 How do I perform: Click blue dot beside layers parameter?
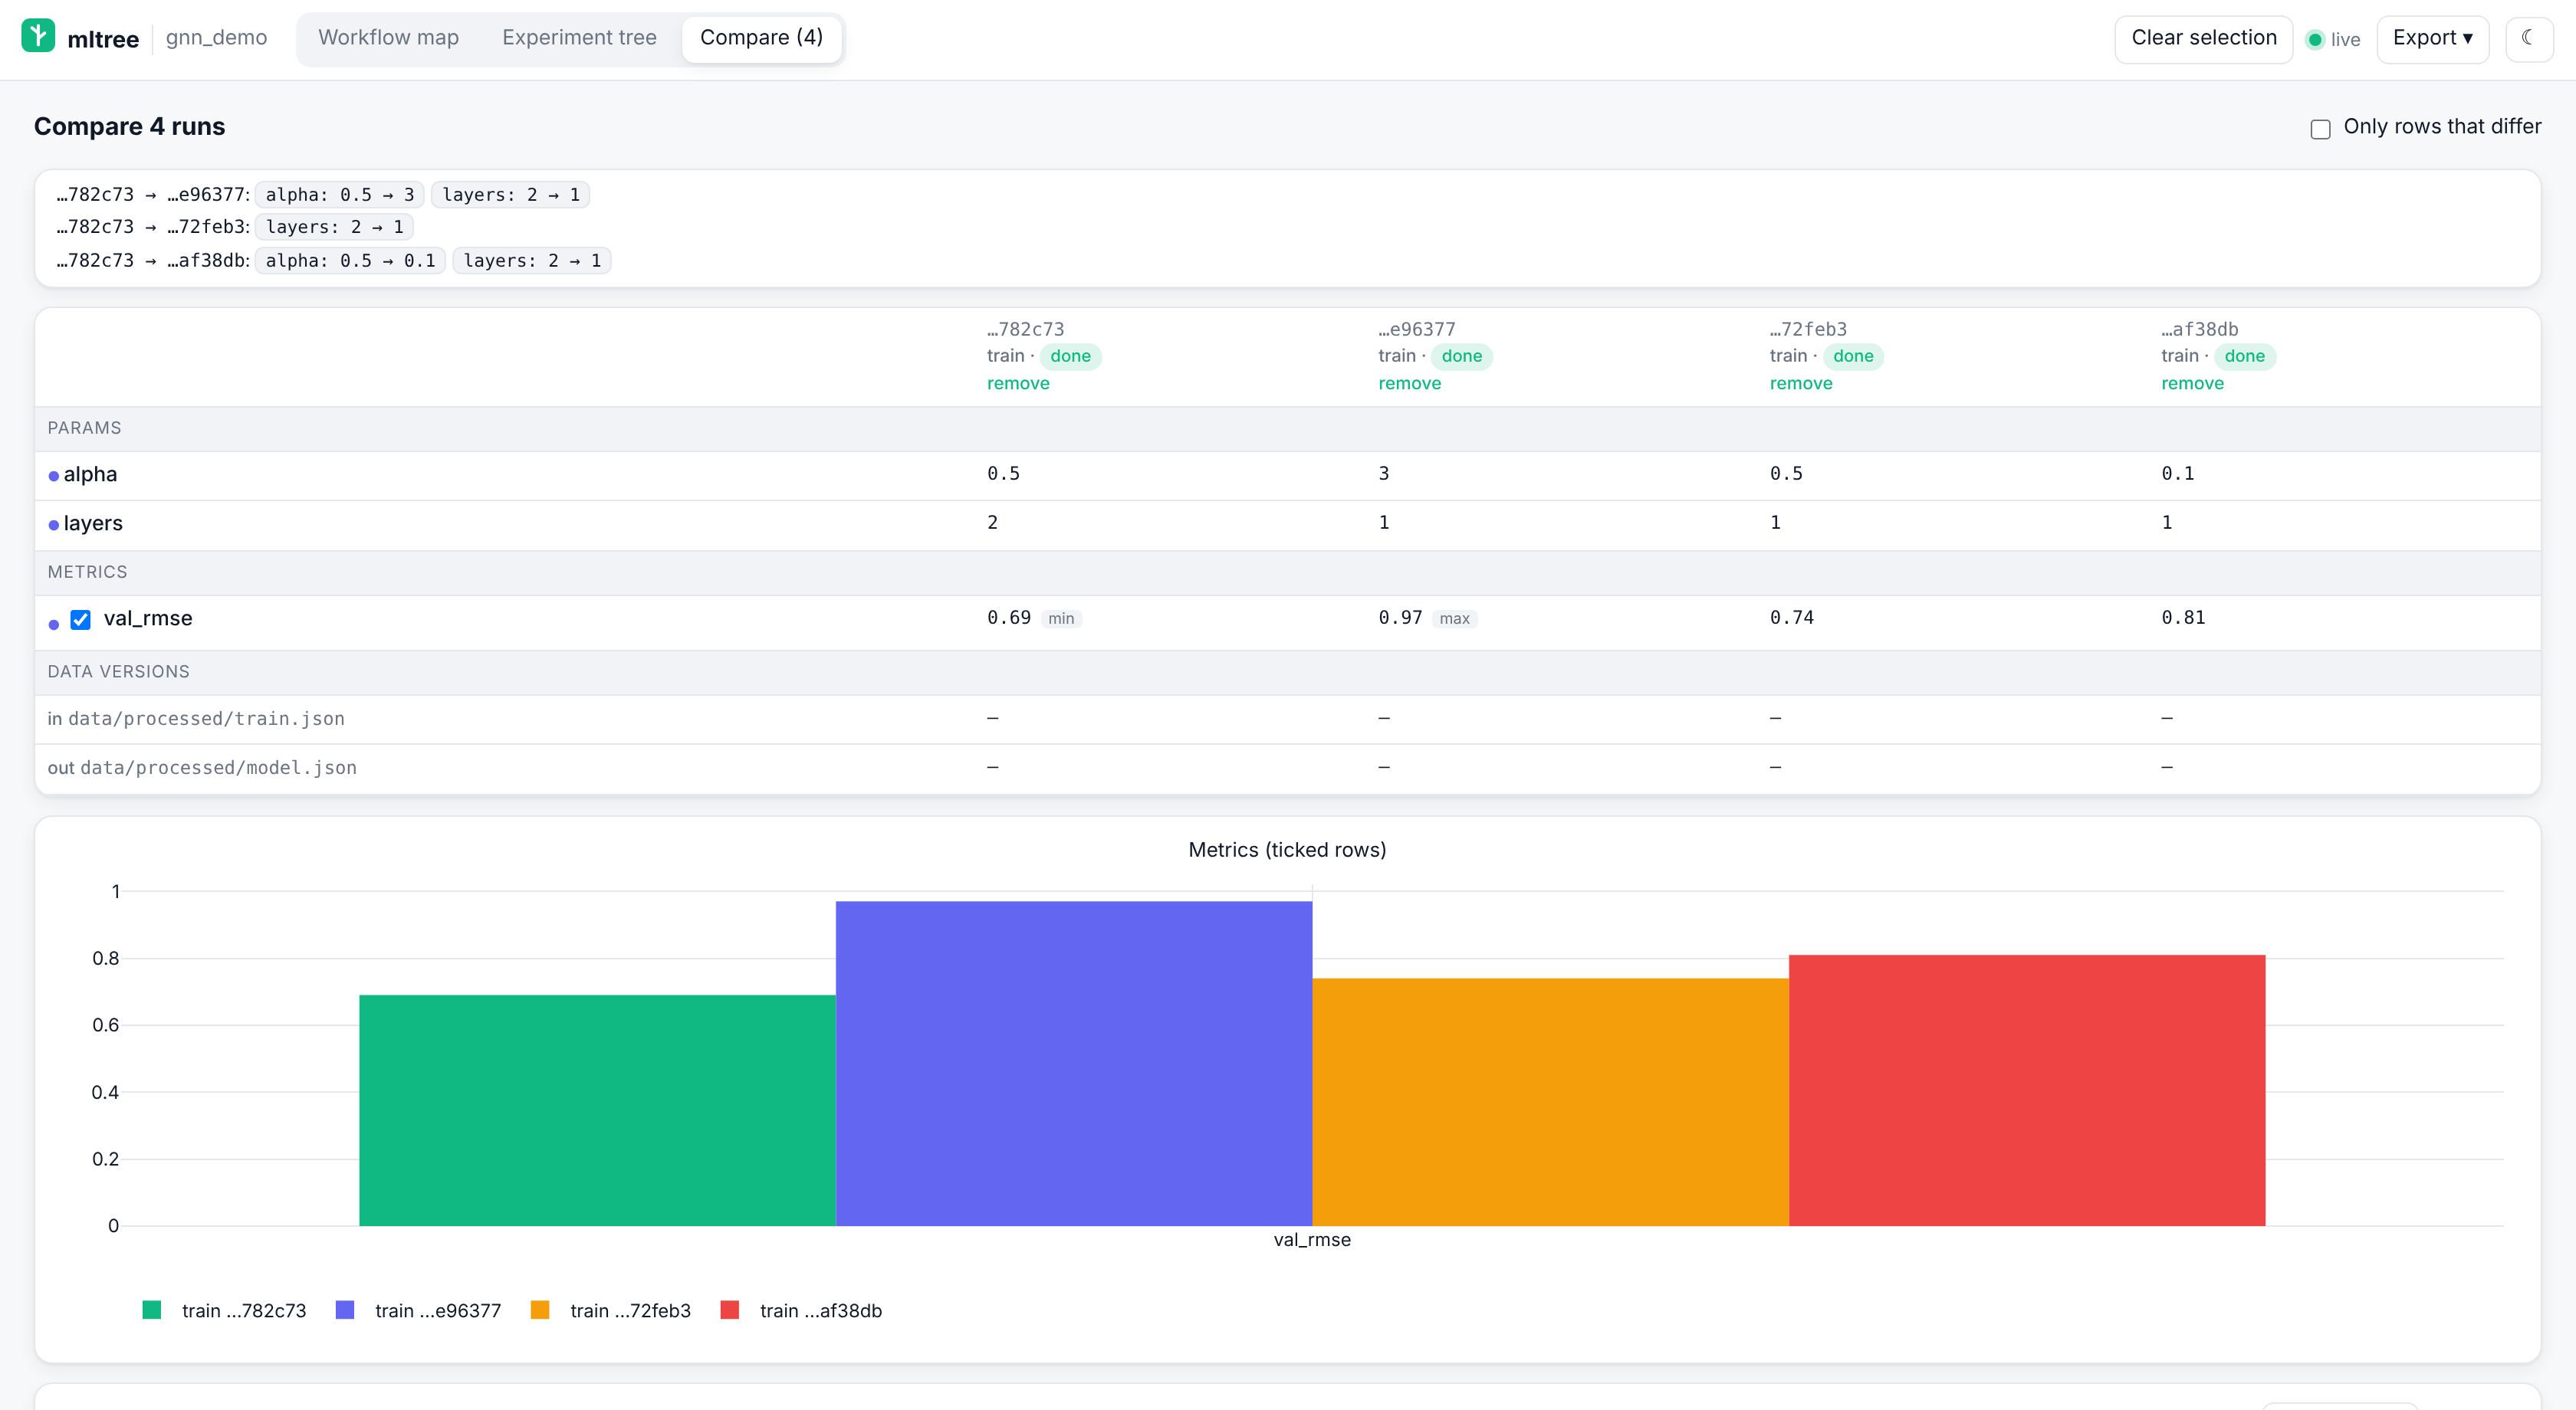click(54, 525)
